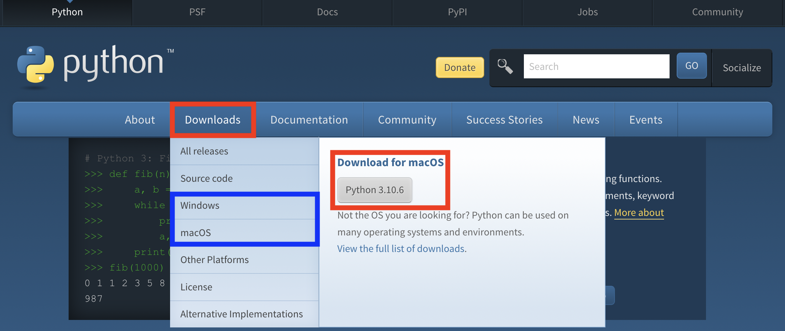The width and height of the screenshot is (785, 331).
Task: Open Alternative Implementations menu entry
Action: [244, 314]
